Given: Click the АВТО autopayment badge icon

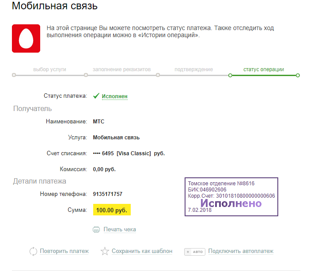Looking at the screenshot, I should point(195,252).
